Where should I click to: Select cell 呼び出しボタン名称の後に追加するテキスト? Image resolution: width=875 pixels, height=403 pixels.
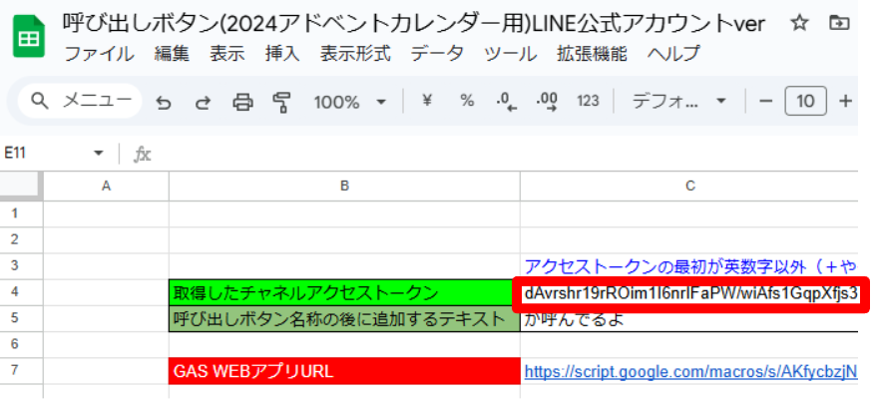(x=344, y=319)
